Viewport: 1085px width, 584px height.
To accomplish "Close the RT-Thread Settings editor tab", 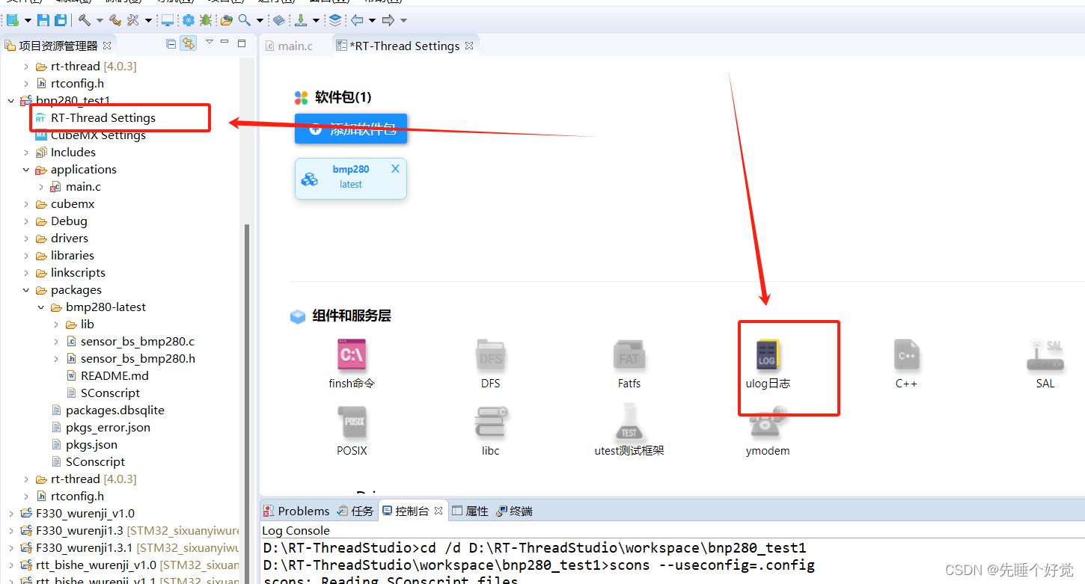I will click(469, 46).
